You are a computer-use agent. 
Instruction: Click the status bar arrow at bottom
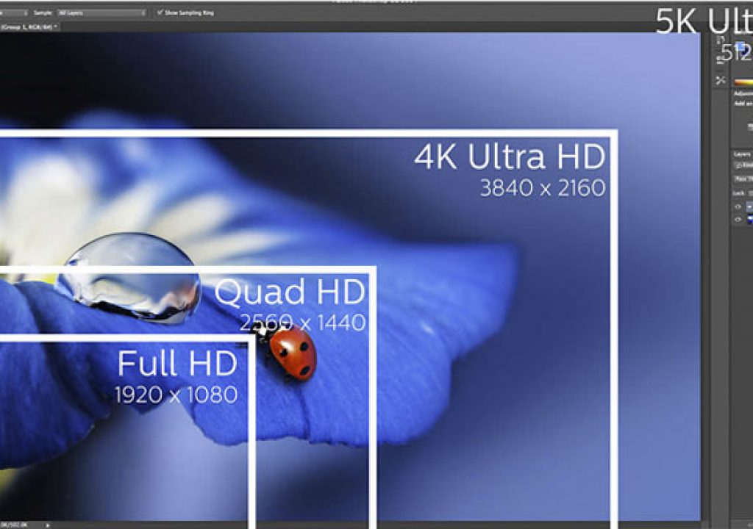(x=48, y=525)
